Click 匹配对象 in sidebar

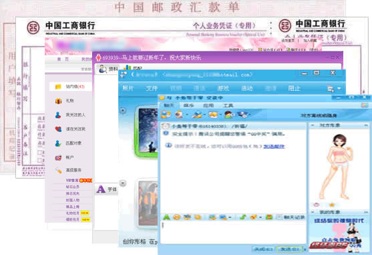point(73,143)
